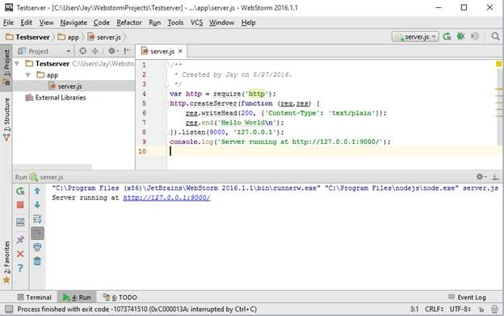Open the Navigate menu
Viewport: 504px width, 316px height.
click(73, 23)
